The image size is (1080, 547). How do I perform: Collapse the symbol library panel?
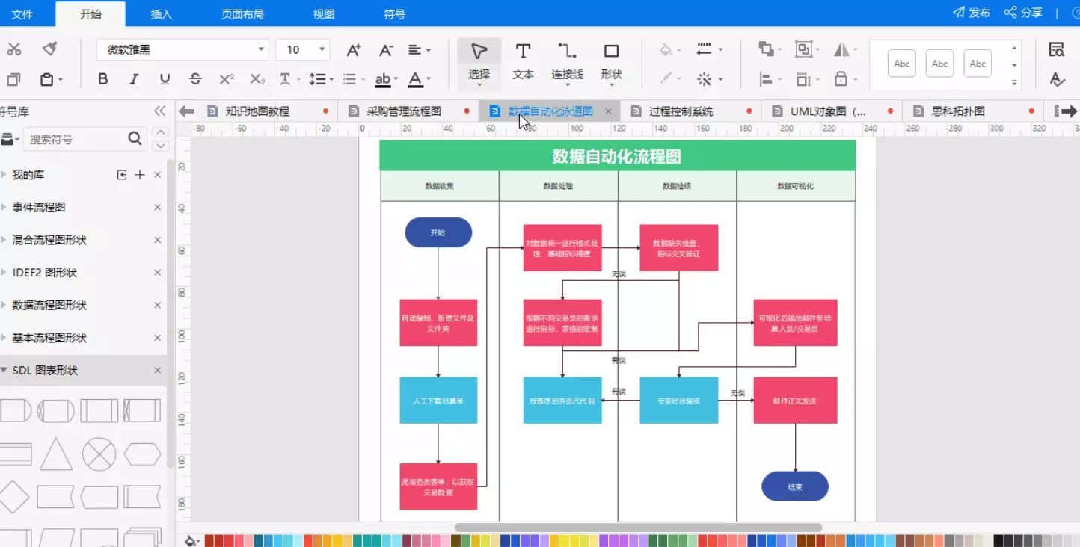(159, 111)
